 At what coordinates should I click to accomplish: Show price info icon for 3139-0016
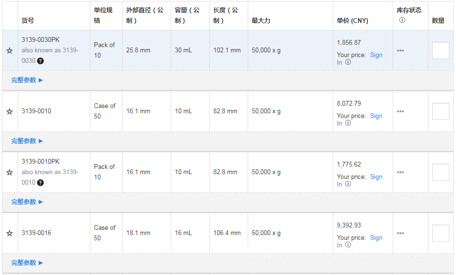tap(348, 245)
